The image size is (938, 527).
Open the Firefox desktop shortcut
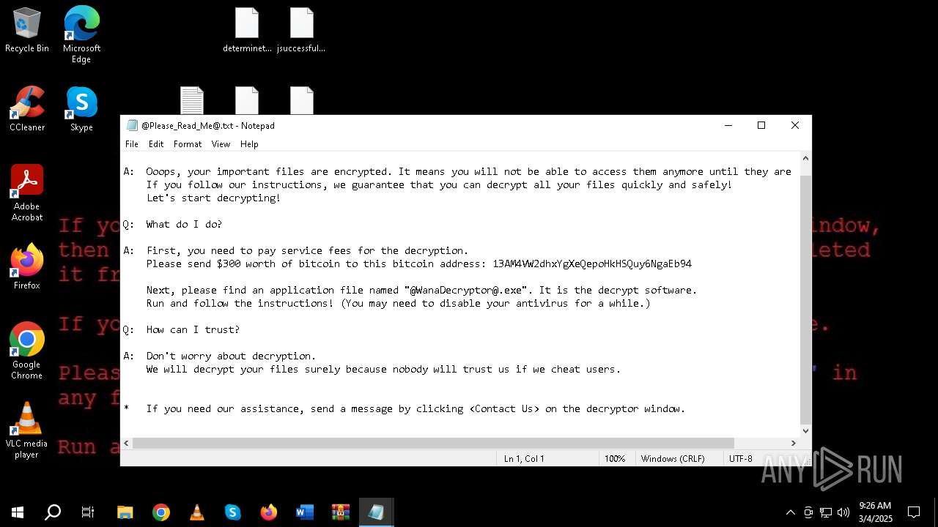point(27,266)
